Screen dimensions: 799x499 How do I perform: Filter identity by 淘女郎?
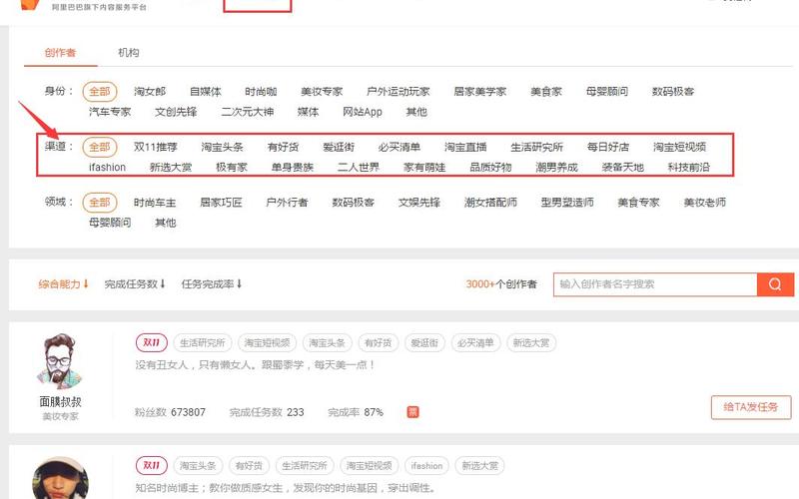[150, 92]
